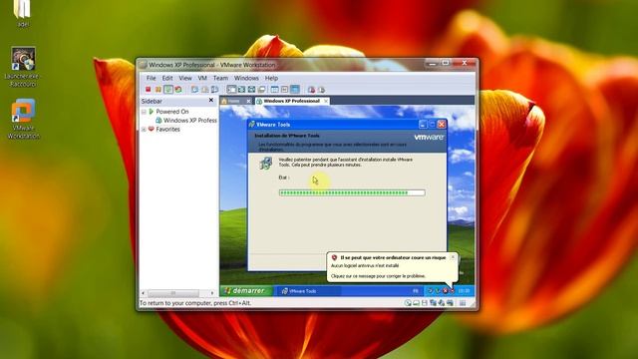Click the VMware Tools taskbar button
638x359 pixels.
pyautogui.click(x=308, y=291)
